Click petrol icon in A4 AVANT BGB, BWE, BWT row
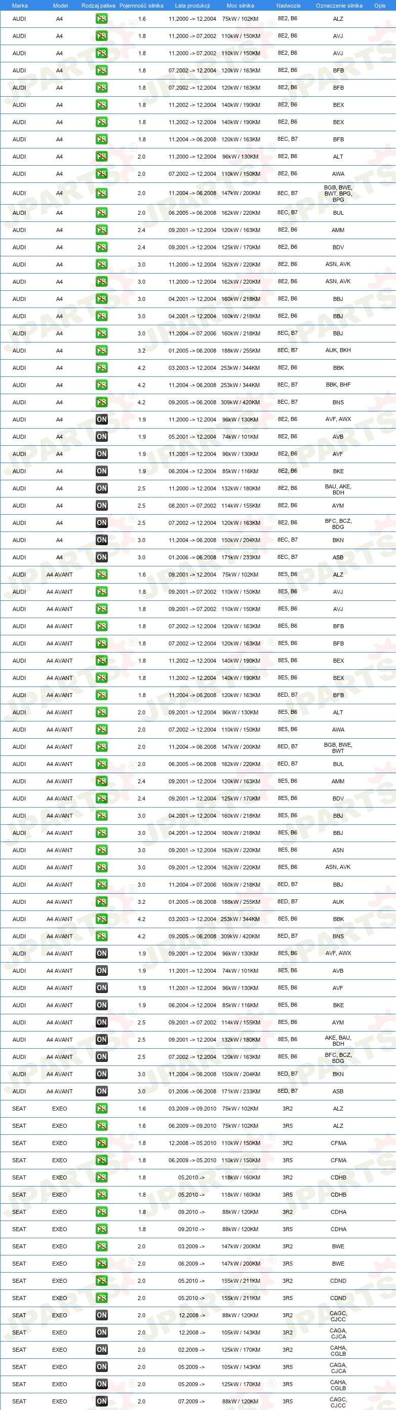396x1410 pixels. click(x=102, y=747)
